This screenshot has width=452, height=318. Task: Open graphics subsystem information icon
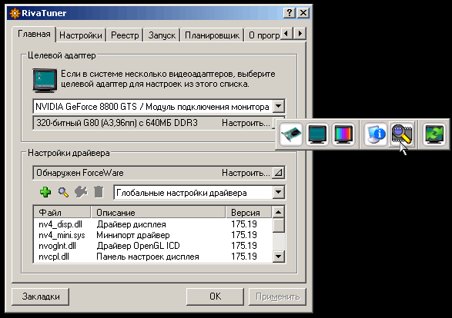coord(375,134)
